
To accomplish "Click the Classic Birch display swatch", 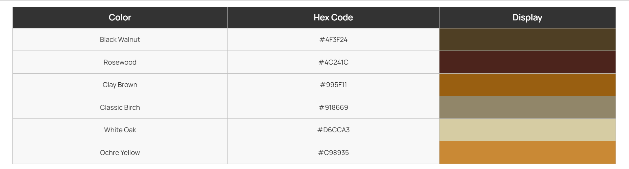I will coord(527,107).
